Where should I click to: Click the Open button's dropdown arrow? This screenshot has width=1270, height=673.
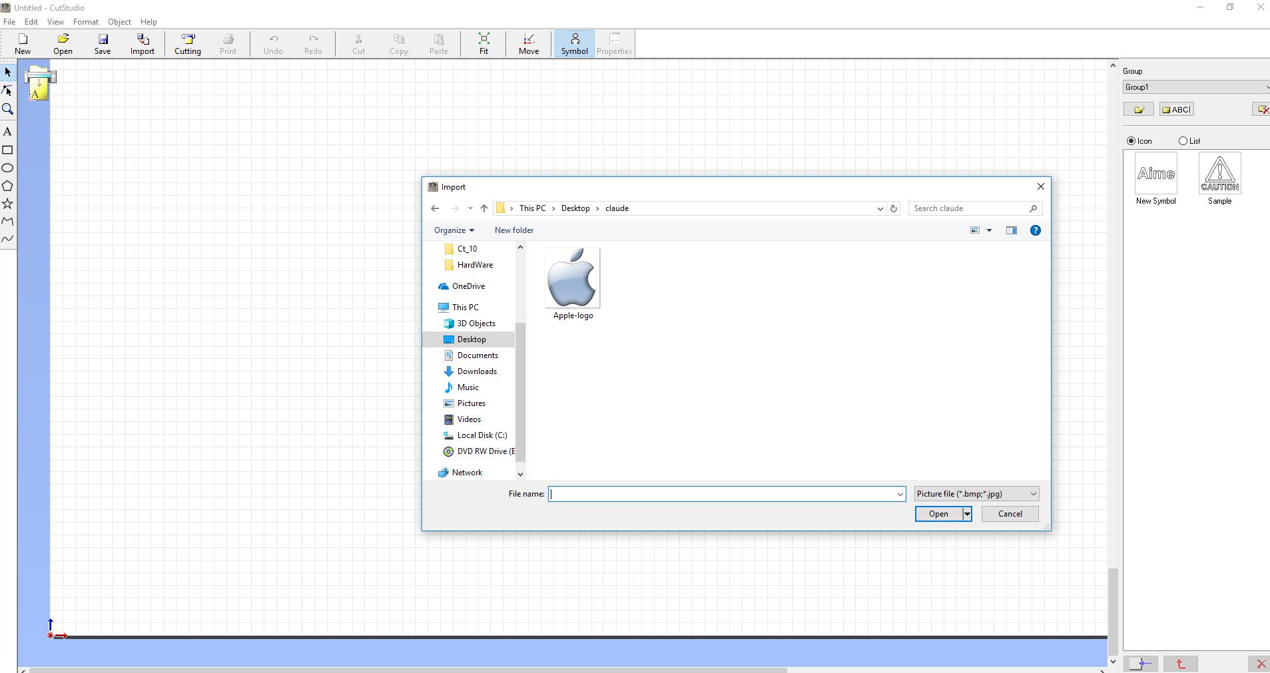click(x=967, y=514)
